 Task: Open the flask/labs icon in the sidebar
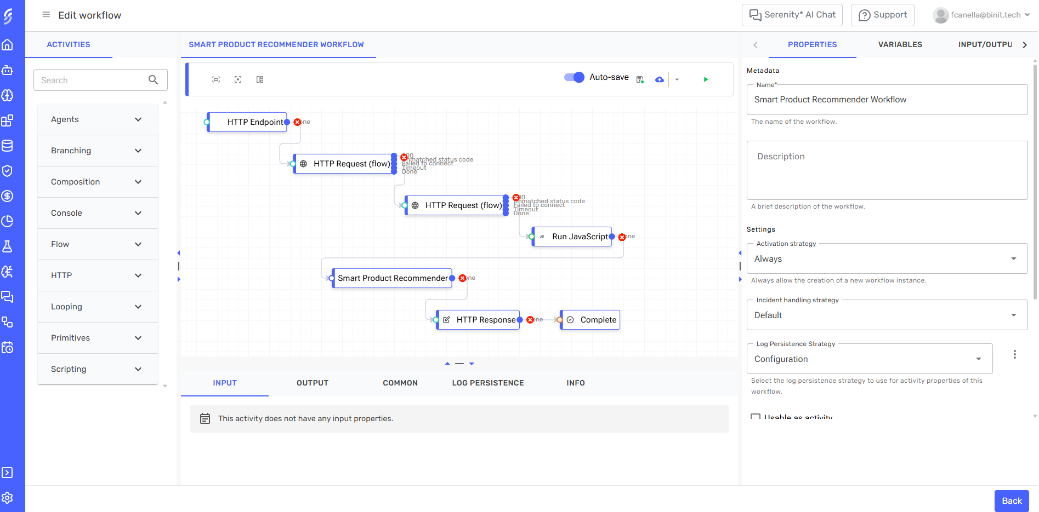(x=8, y=246)
